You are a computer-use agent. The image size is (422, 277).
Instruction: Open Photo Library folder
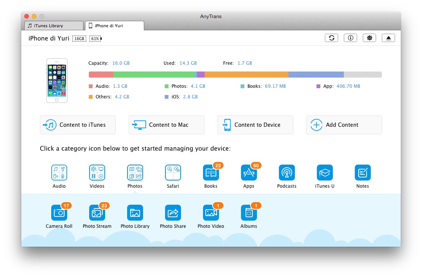(x=135, y=213)
